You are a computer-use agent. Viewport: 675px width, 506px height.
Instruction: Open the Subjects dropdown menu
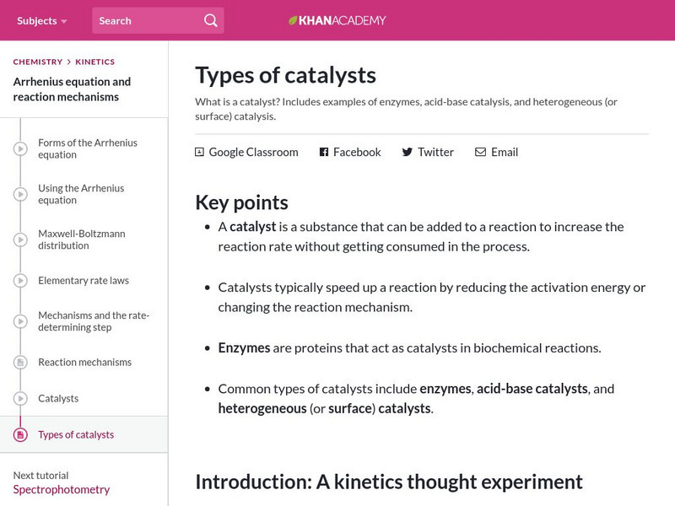pyautogui.click(x=42, y=20)
